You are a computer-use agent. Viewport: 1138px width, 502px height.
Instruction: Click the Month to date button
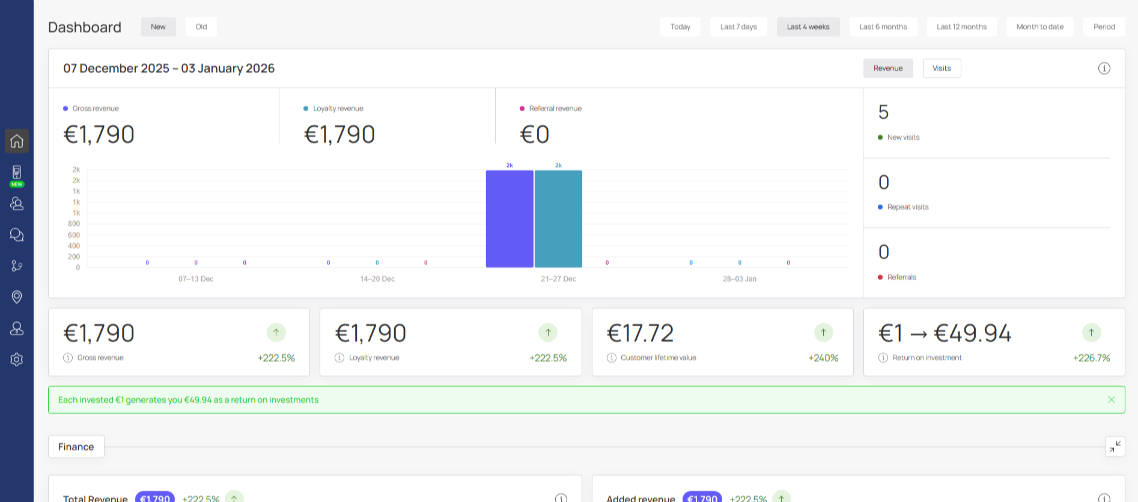tap(1039, 27)
